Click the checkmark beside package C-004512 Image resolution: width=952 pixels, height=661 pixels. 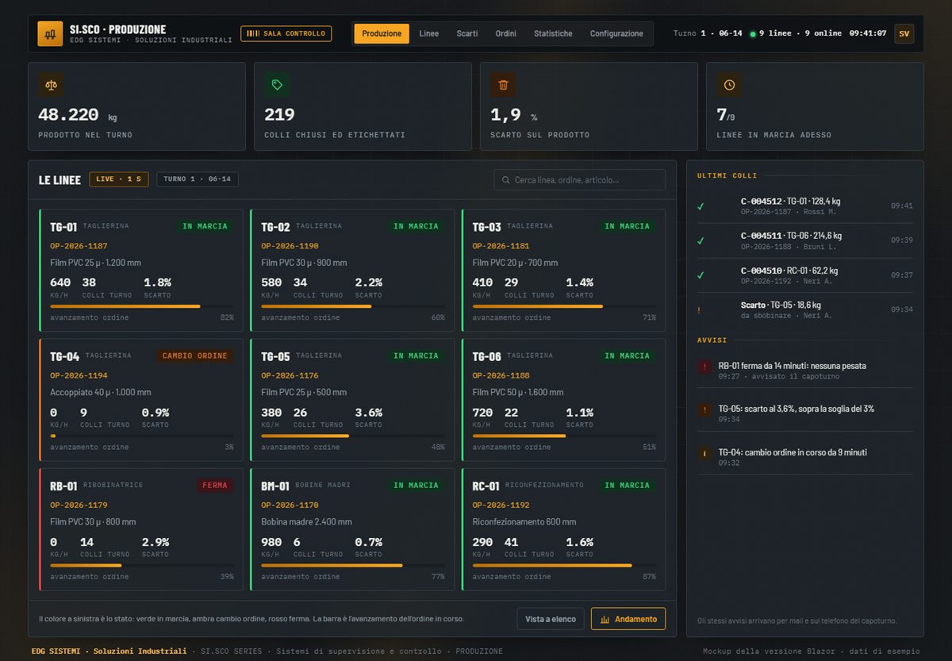(x=701, y=206)
